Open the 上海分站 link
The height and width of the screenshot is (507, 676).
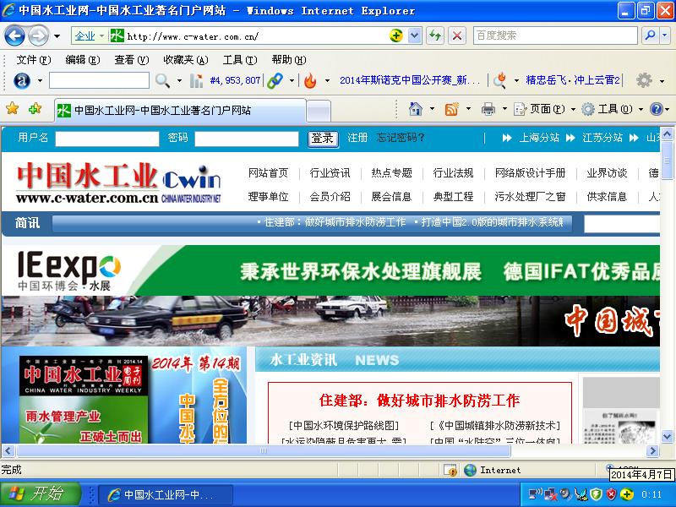[539, 138]
